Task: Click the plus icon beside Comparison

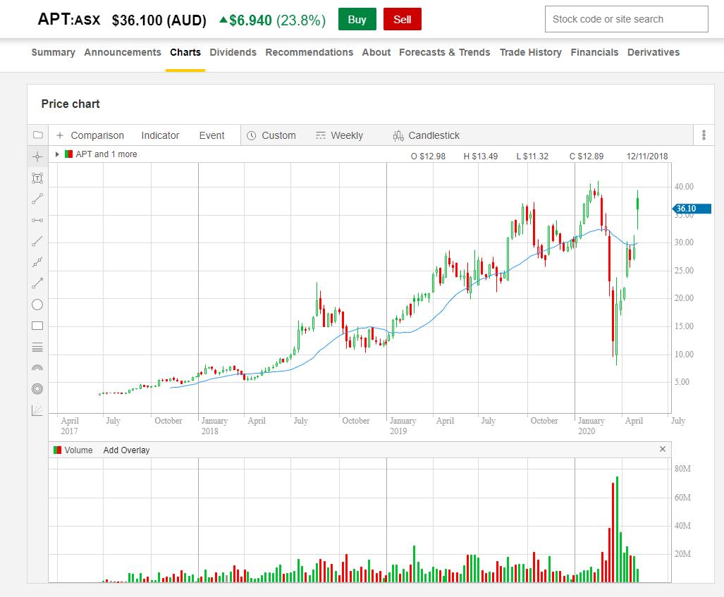Action: (x=59, y=135)
